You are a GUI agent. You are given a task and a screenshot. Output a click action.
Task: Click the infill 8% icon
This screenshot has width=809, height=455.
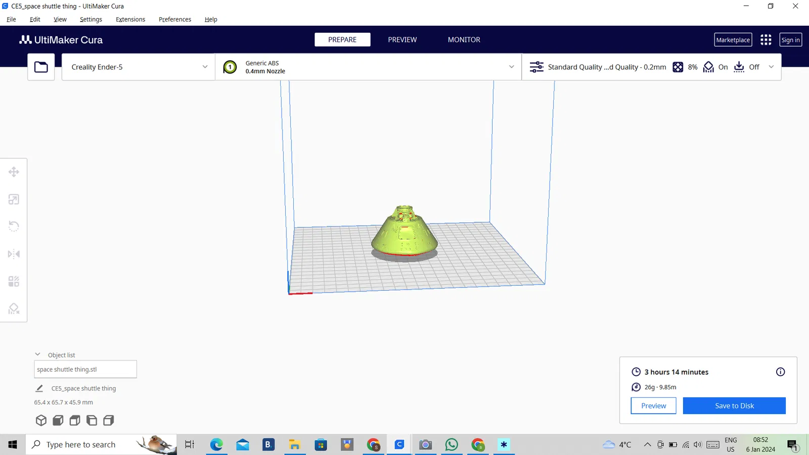[x=678, y=67]
